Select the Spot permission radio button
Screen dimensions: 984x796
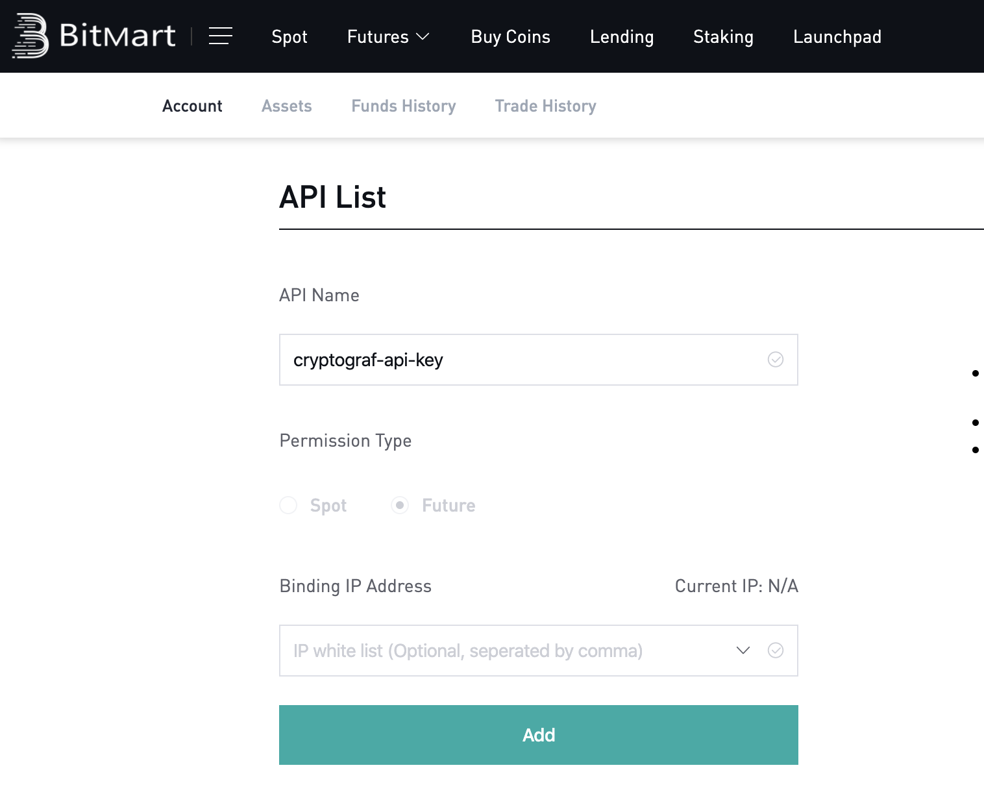[288, 505]
